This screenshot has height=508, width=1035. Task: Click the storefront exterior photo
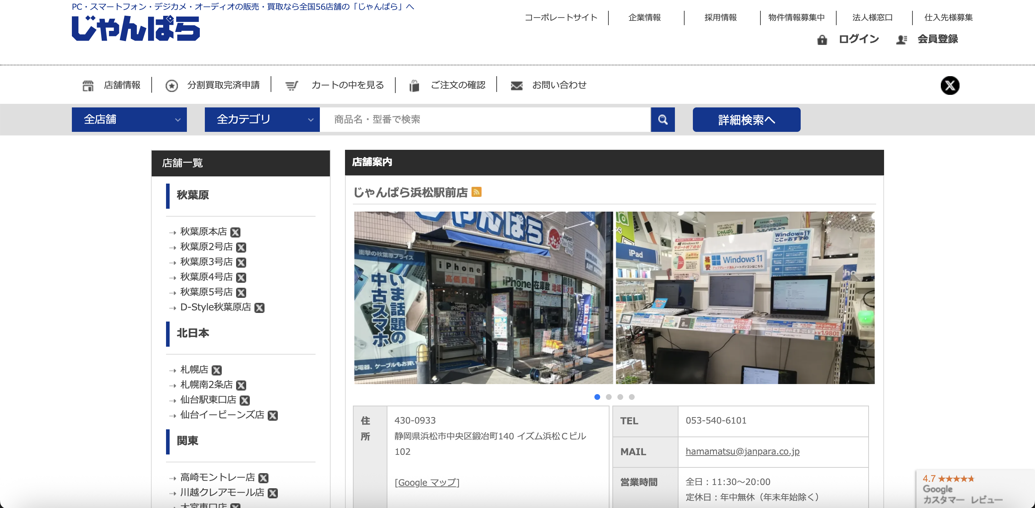[x=483, y=297]
